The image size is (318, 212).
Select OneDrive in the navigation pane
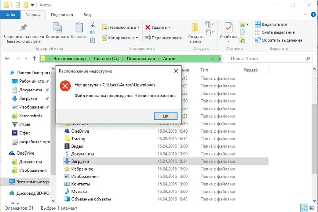pyautogui.click(x=21, y=153)
